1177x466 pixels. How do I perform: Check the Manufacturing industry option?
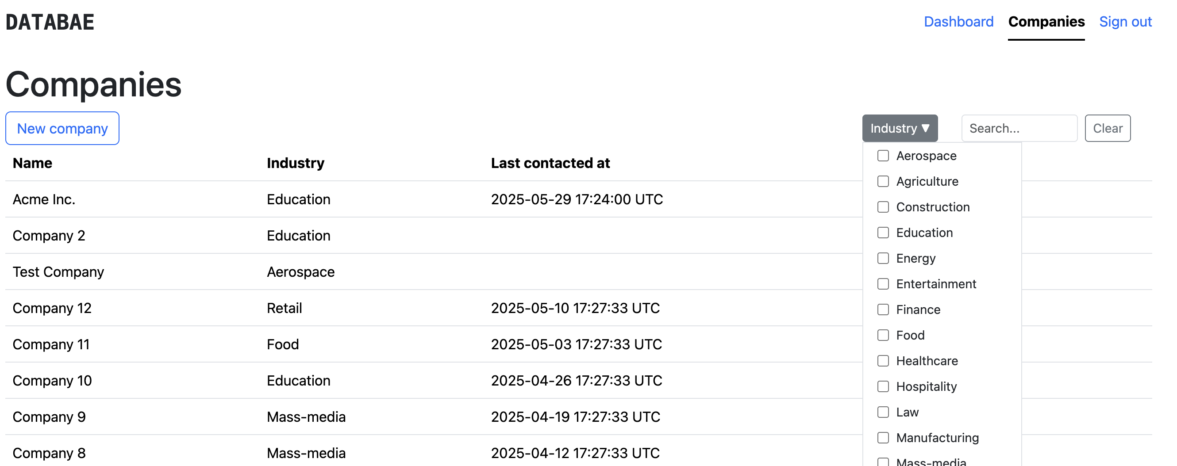pyautogui.click(x=882, y=438)
